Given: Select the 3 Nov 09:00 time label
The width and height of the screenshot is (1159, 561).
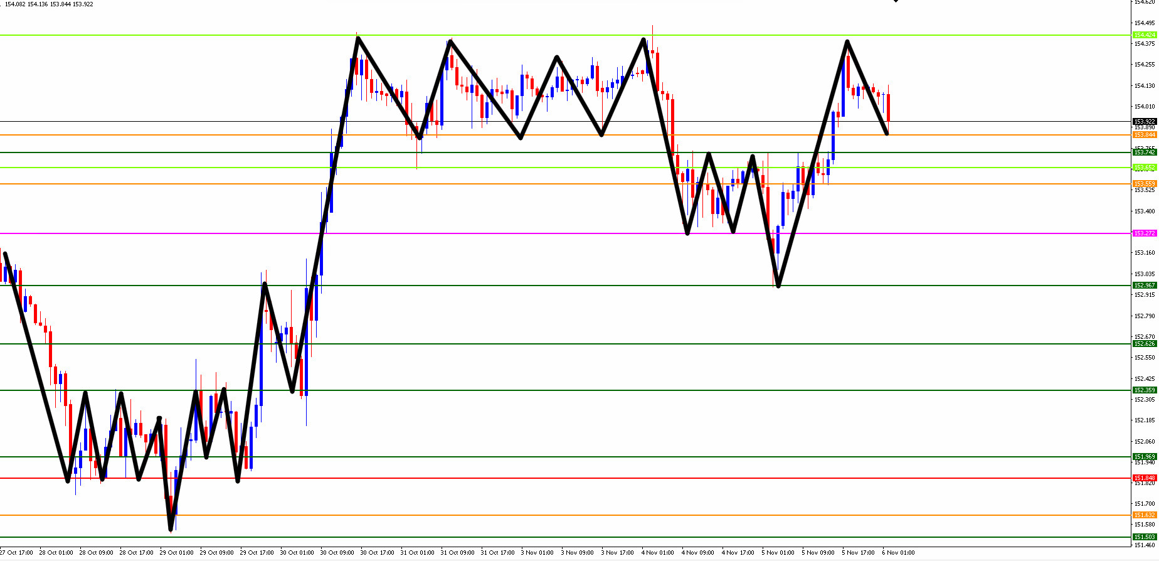Looking at the screenshot, I should (x=577, y=553).
